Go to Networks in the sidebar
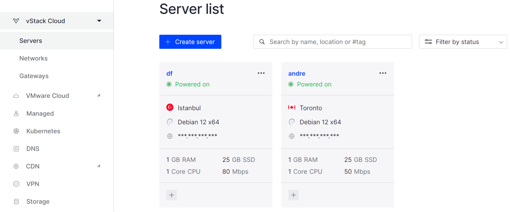The image size is (510, 212). click(x=34, y=58)
